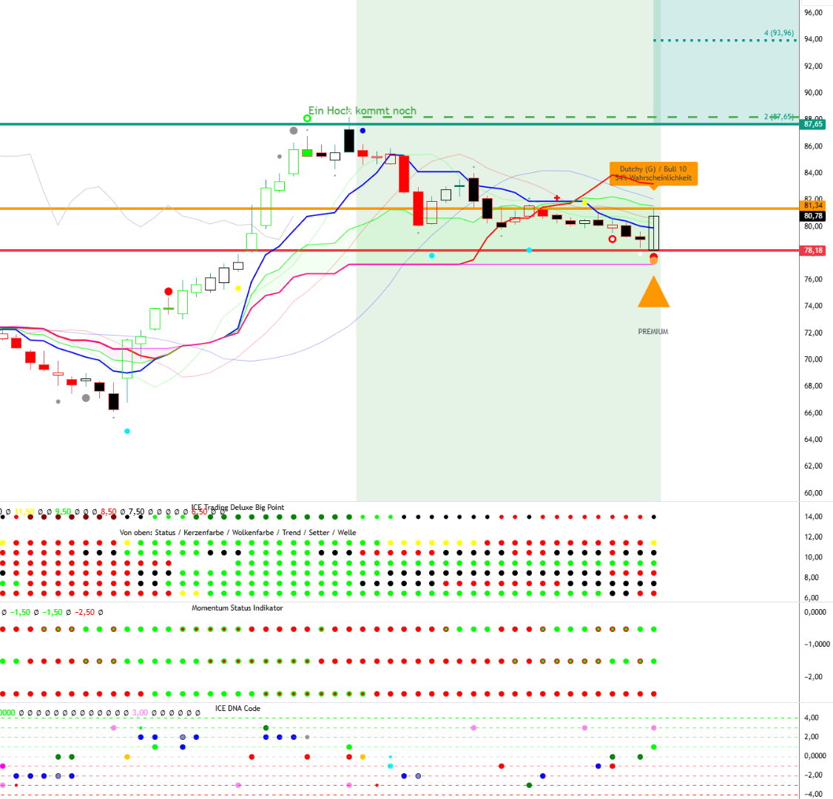Click the blue dot beside the tall black candle
The height and width of the screenshot is (799, 833).
click(362, 131)
